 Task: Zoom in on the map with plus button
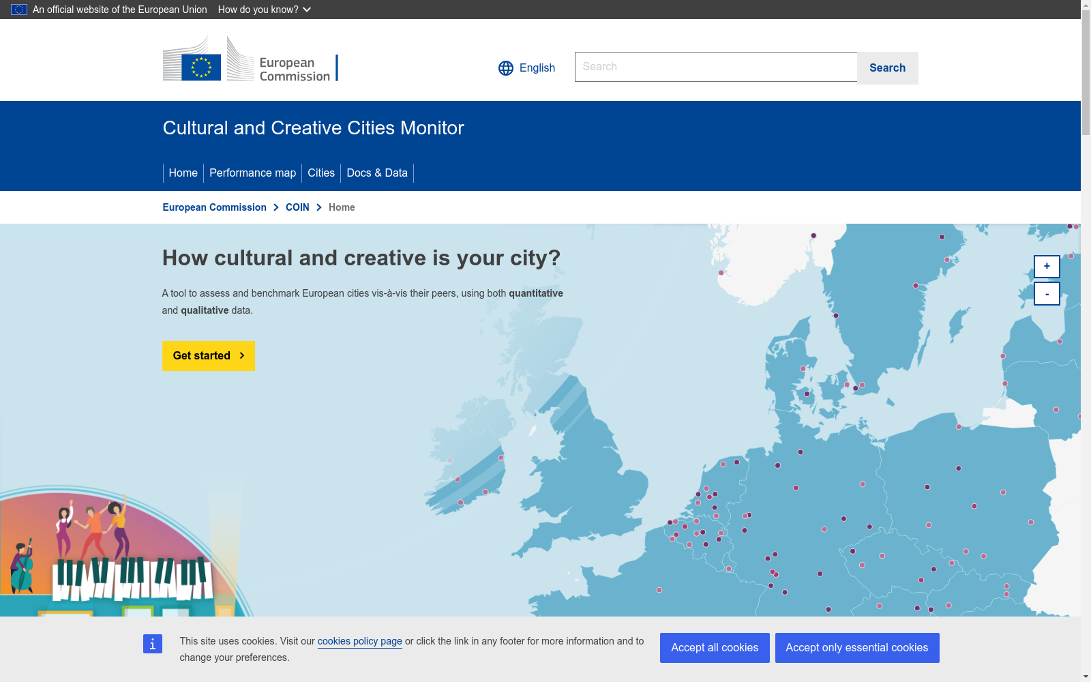[1047, 267]
